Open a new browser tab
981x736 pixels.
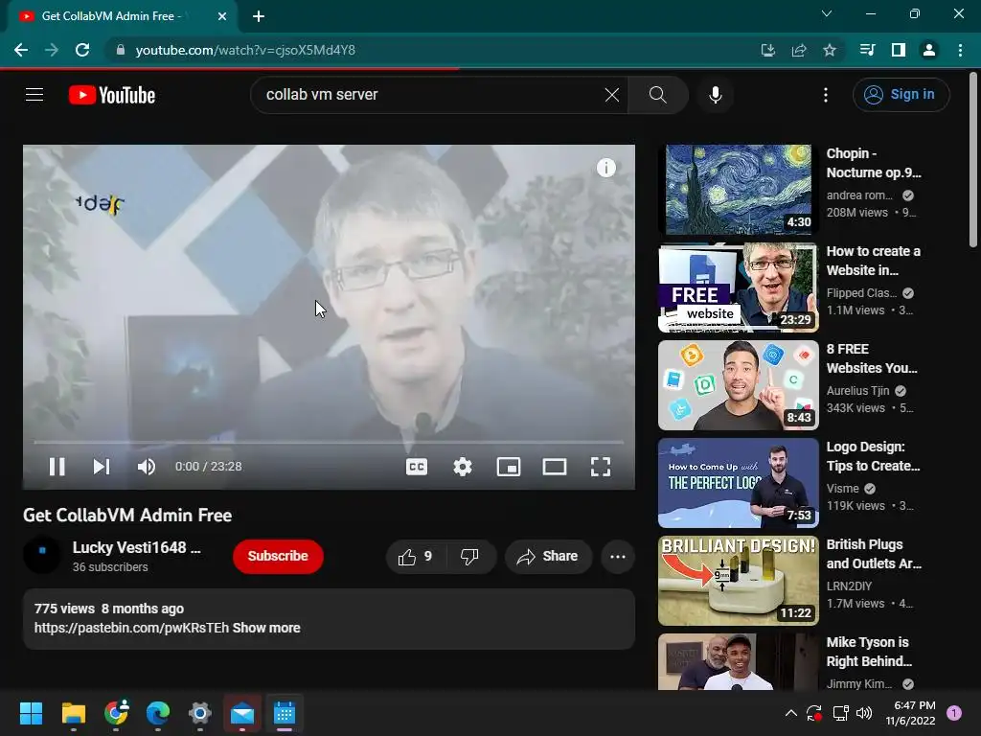pos(259,16)
